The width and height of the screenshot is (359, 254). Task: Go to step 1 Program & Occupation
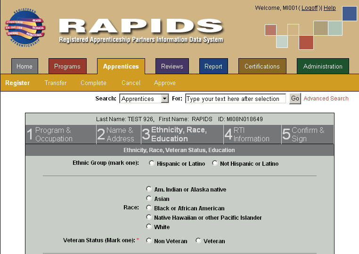click(x=61, y=134)
